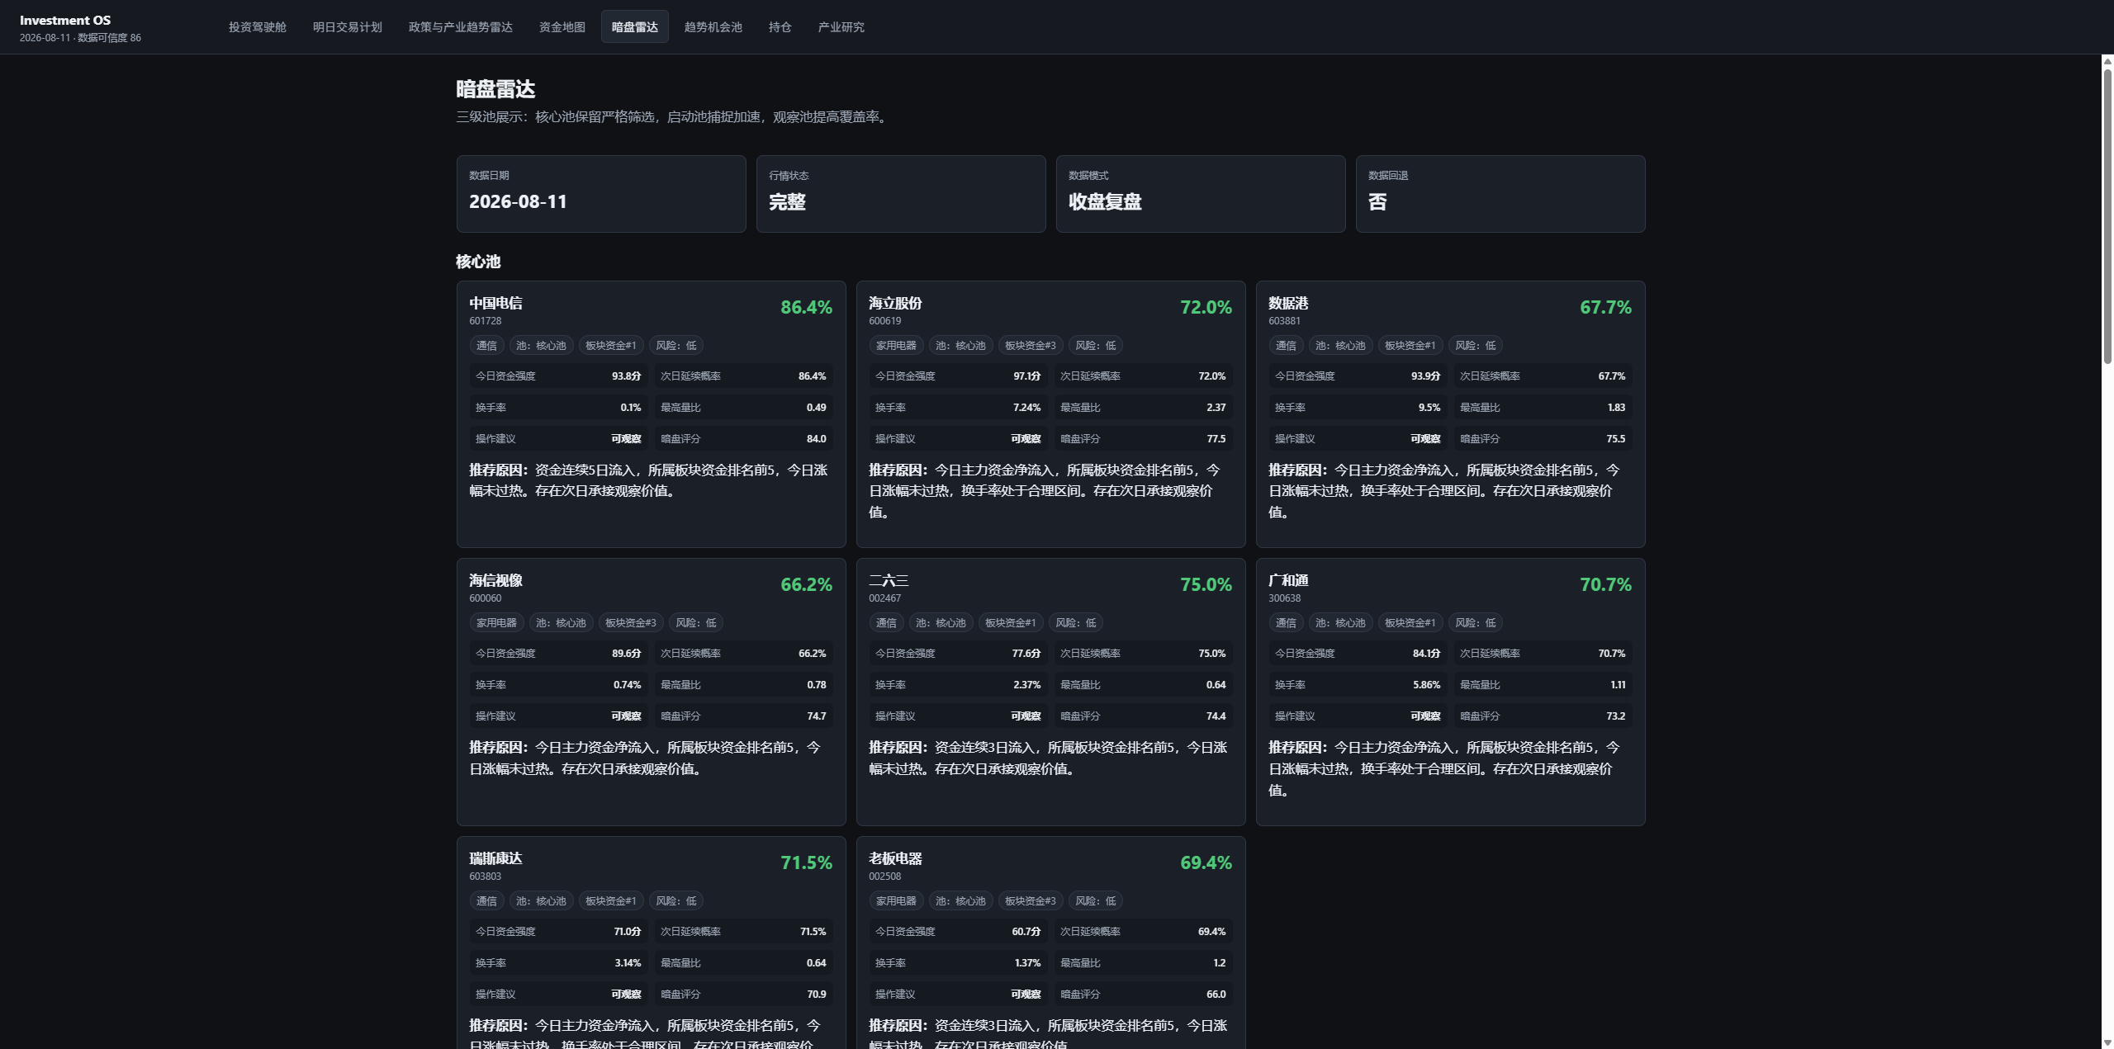Open 政策与产业趋势雷达 tab
The height and width of the screenshot is (1049, 2114).
pyautogui.click(x=460, y=27)
